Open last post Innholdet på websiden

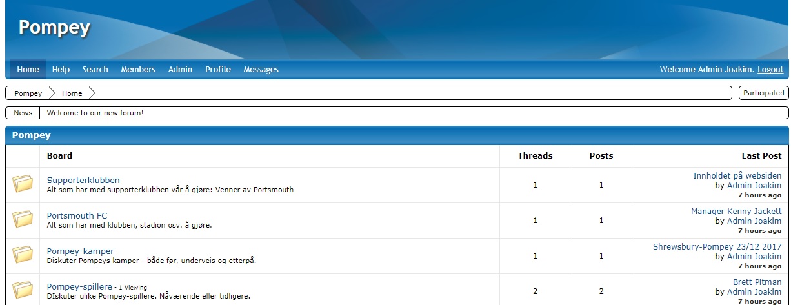pyautogui.click(x=737, y=175)
